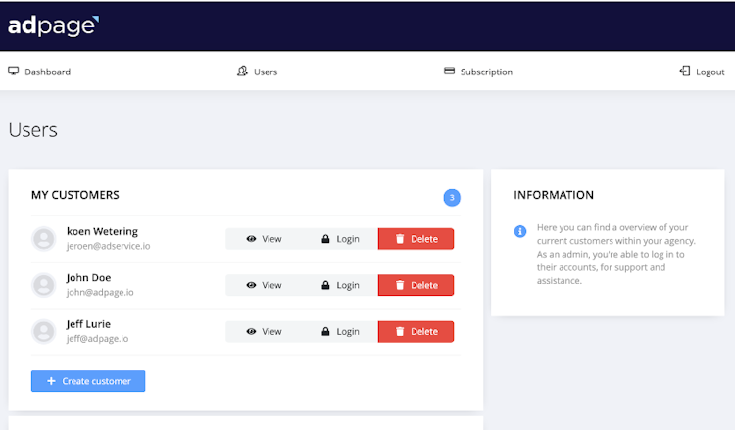Open the Dashboard menu item

pos(39,72)
